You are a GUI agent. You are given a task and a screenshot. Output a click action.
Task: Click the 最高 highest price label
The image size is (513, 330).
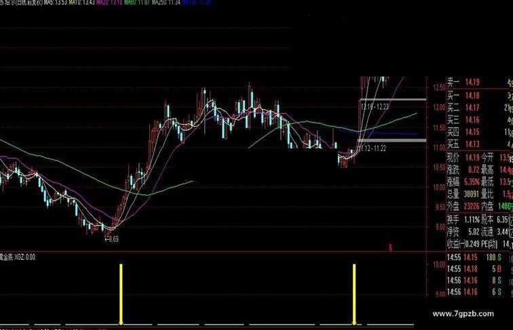[487, 169]
